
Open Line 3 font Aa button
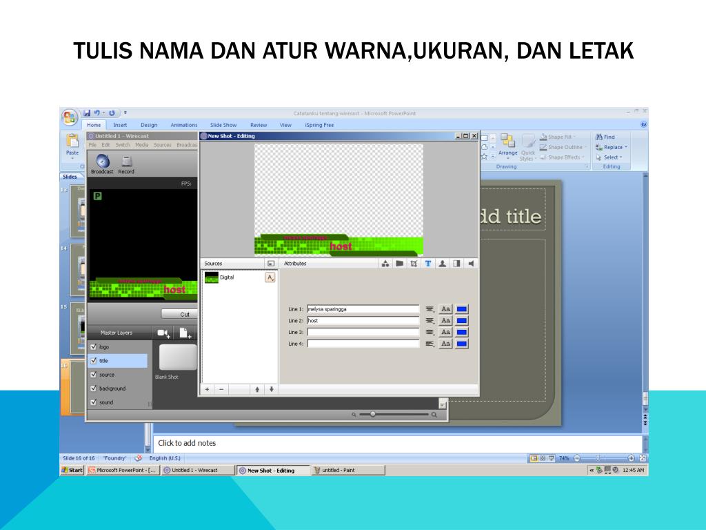click(445, 332)
